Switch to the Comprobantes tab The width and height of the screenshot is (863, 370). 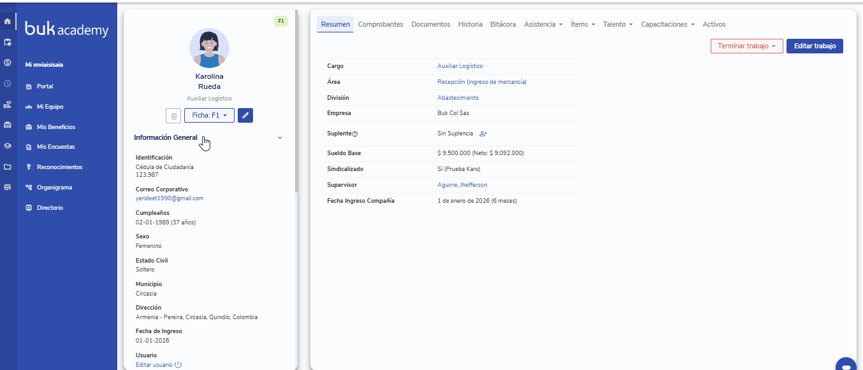(381, 24)
